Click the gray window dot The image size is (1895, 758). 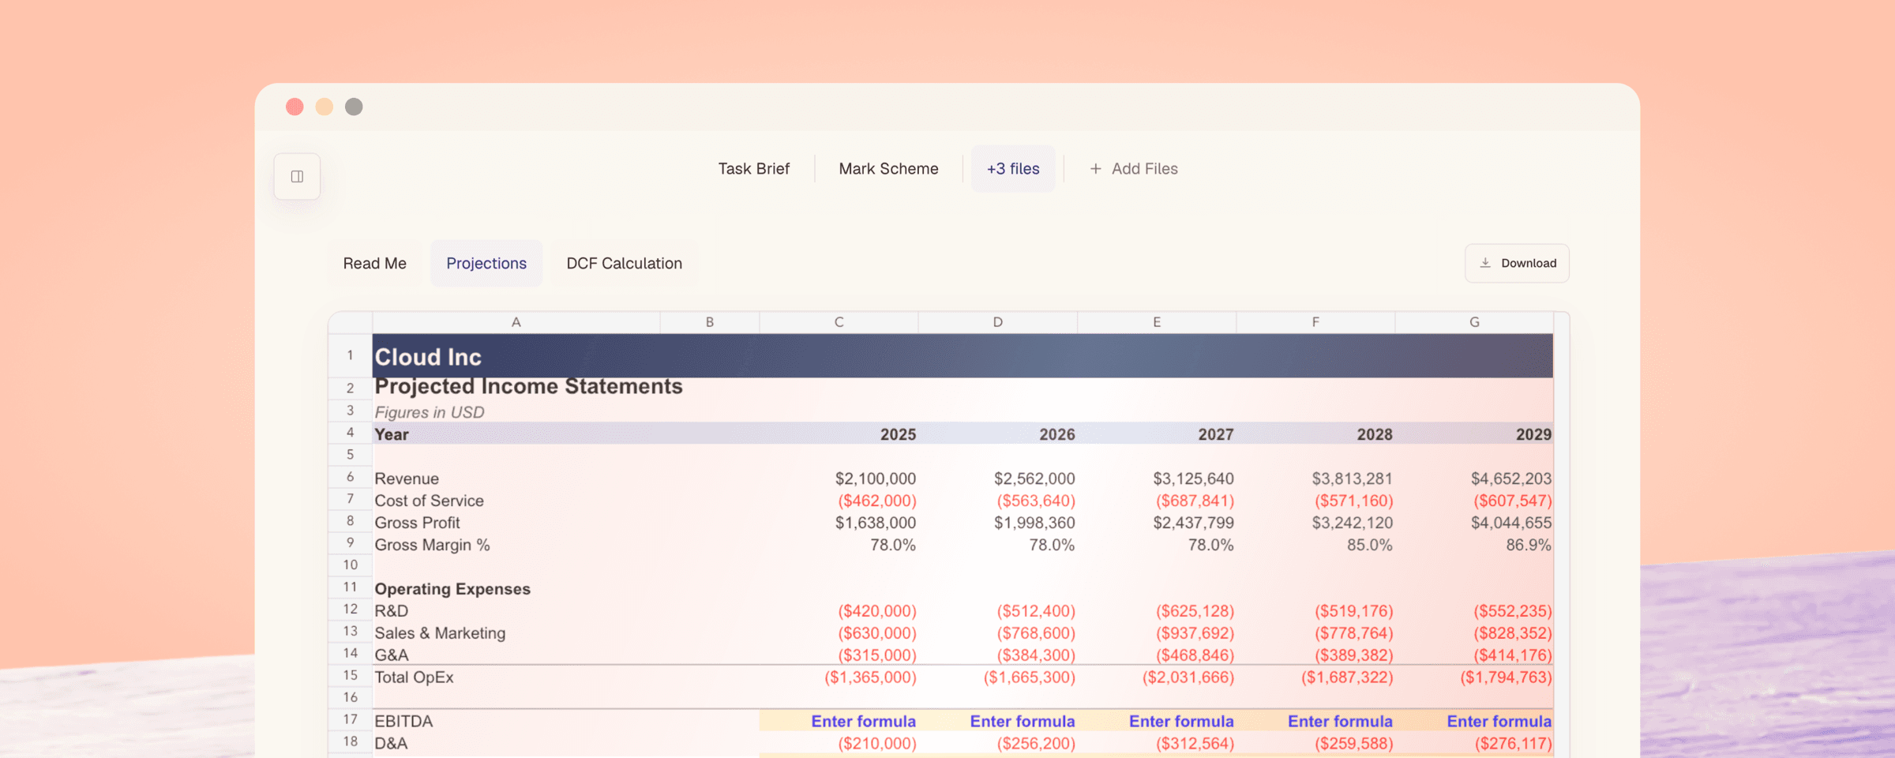tap(354, 107)
